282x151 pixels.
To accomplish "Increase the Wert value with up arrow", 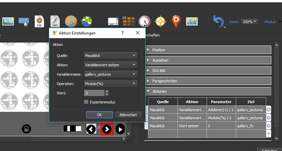I will [x=107, y=92].
